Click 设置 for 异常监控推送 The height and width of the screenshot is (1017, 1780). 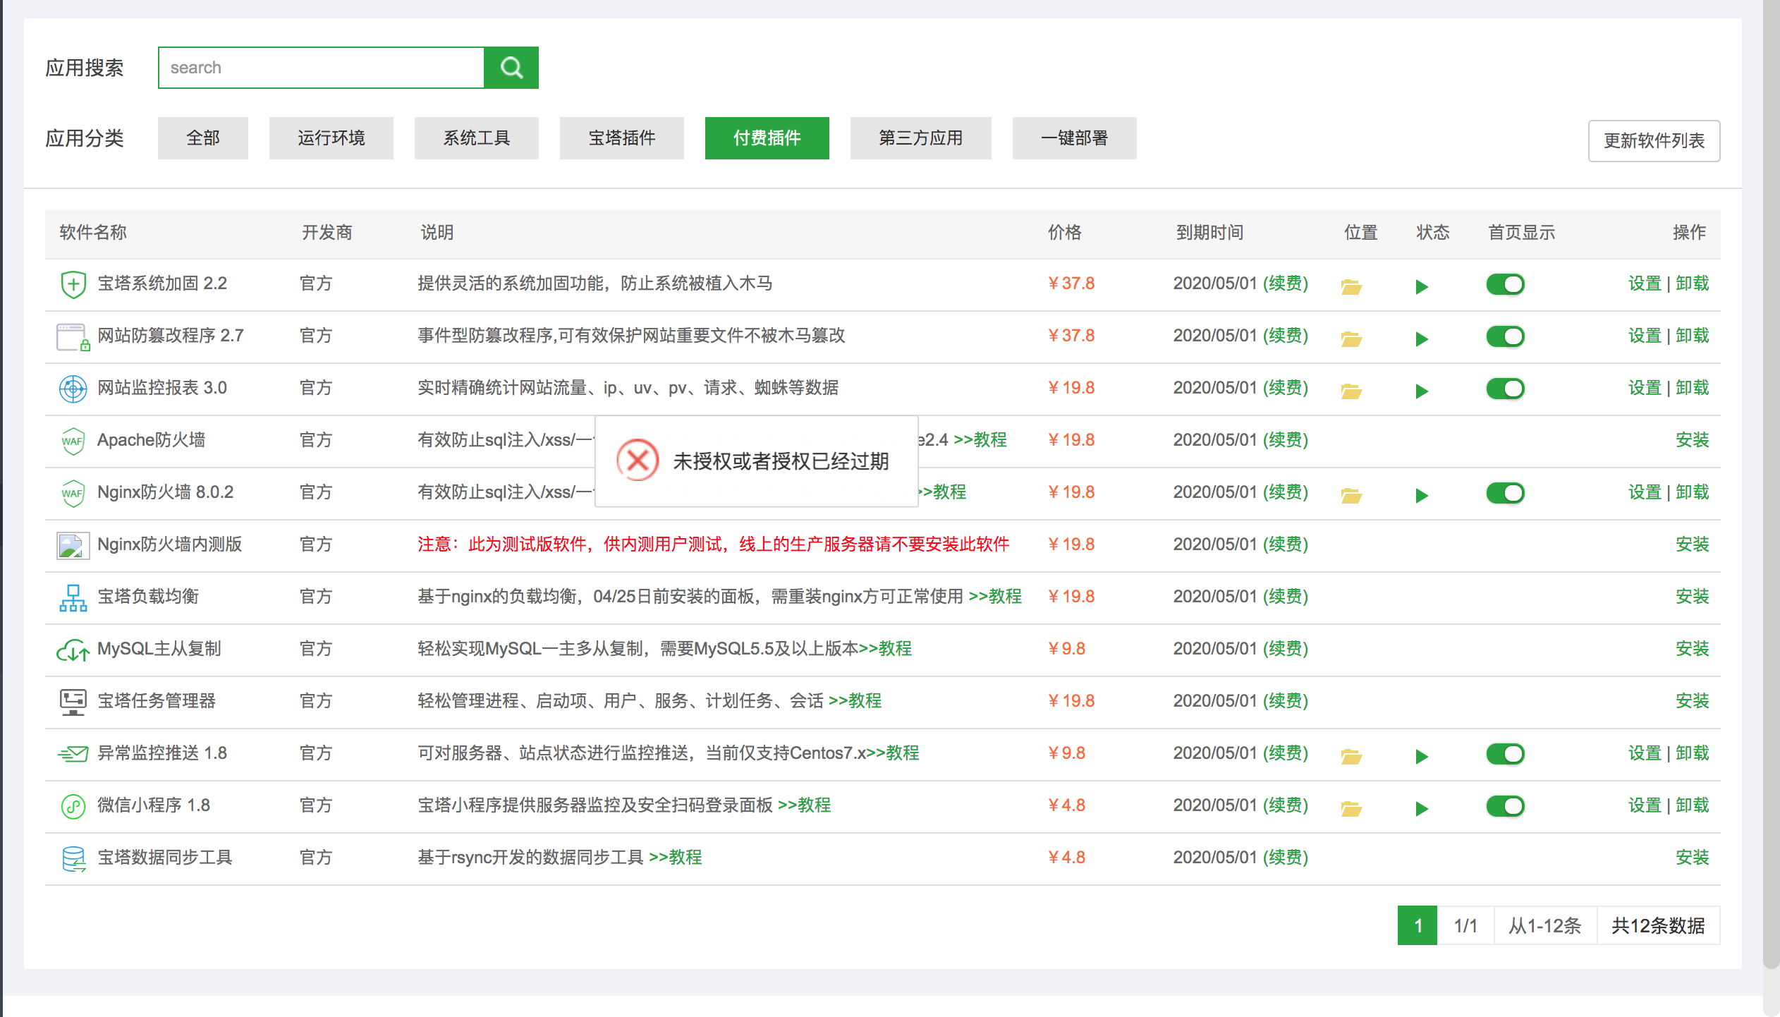click(x=1645, y=753)
